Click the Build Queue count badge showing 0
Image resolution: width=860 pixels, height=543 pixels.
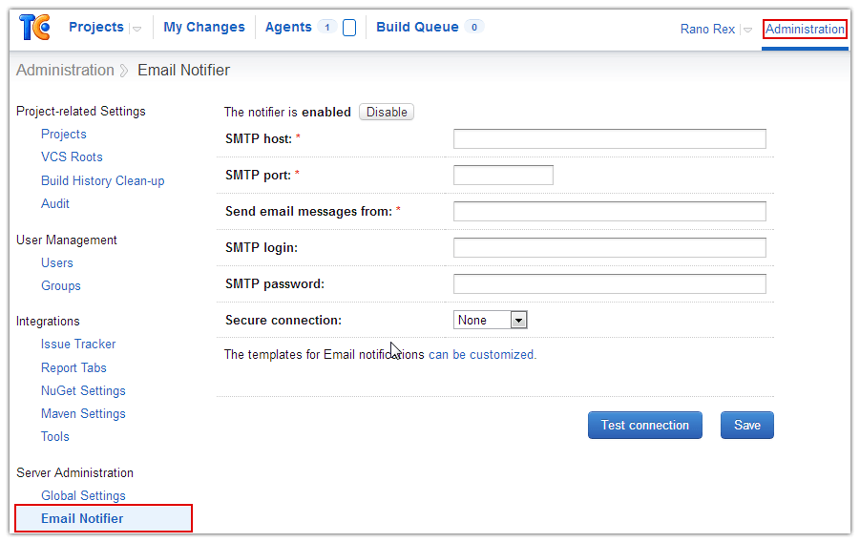(474, 27)
